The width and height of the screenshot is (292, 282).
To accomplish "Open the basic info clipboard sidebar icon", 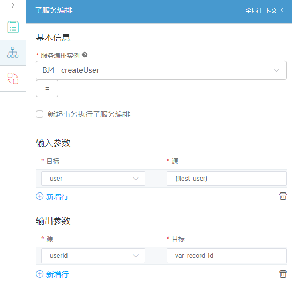I will (x=13, y=27).
